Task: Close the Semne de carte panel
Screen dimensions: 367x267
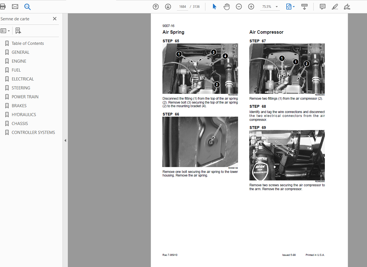Action: 55,19
